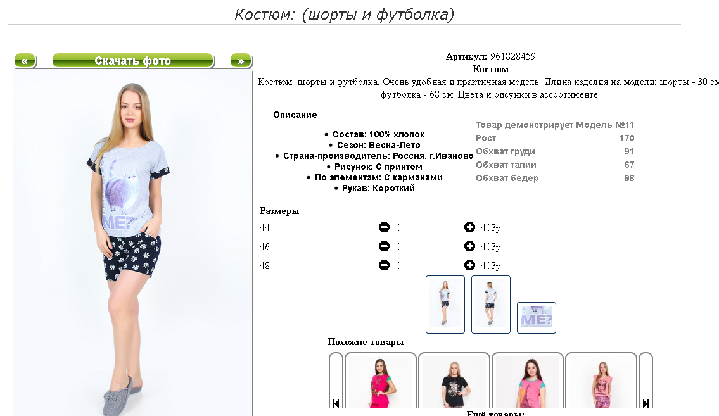Screen dimensions: 719x416
Task: Open fourth similar product with plaid pants
Action: [x=601, y=381]
